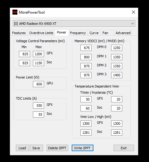Click the Soc maximum voltage field 1150
This screenshot has height=162, width=149.
click(38, 63)
